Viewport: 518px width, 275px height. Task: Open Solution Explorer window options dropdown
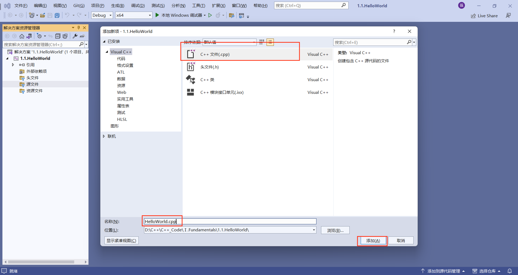(x=73, y=28)
